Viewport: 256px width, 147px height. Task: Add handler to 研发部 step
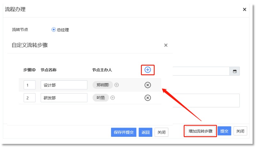[x=113, y=98]
